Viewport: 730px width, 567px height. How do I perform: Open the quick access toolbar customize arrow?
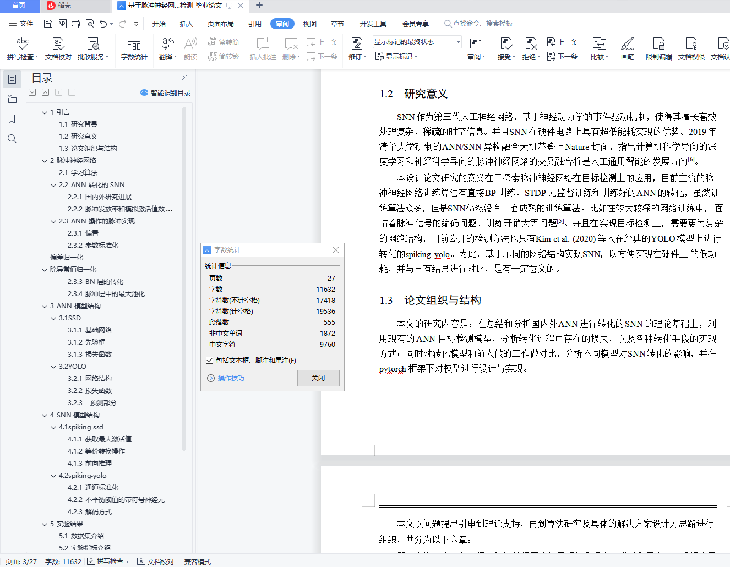pos(136,24)
